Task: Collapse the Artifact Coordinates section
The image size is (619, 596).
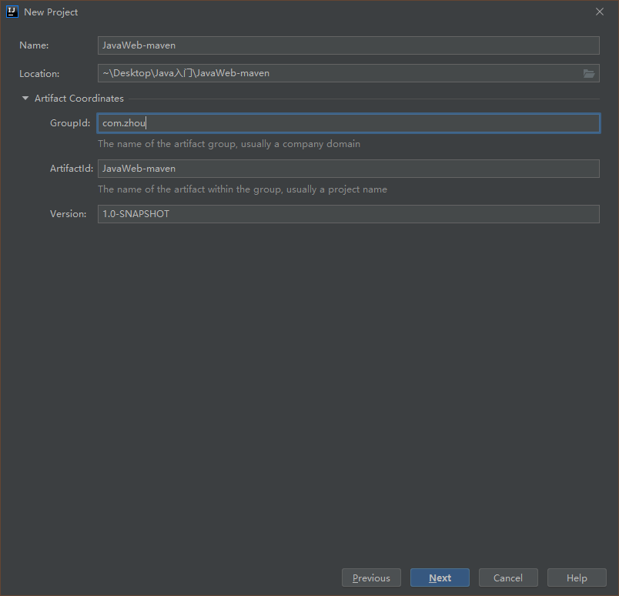Action: pyautogui.click(x=25, y=99)
